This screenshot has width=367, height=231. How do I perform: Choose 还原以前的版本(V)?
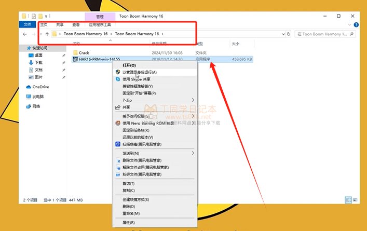(155, 137)
